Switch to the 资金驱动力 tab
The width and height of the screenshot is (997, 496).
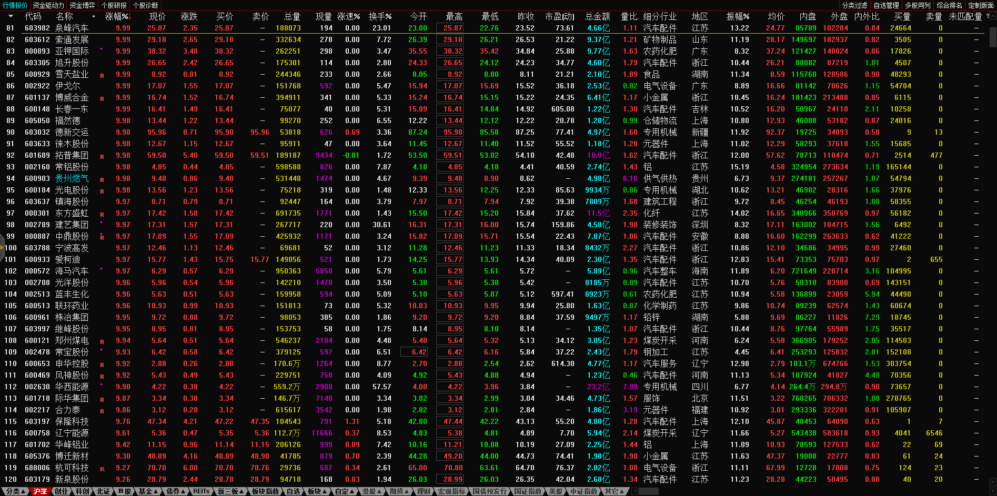click(x=48, y=5)
